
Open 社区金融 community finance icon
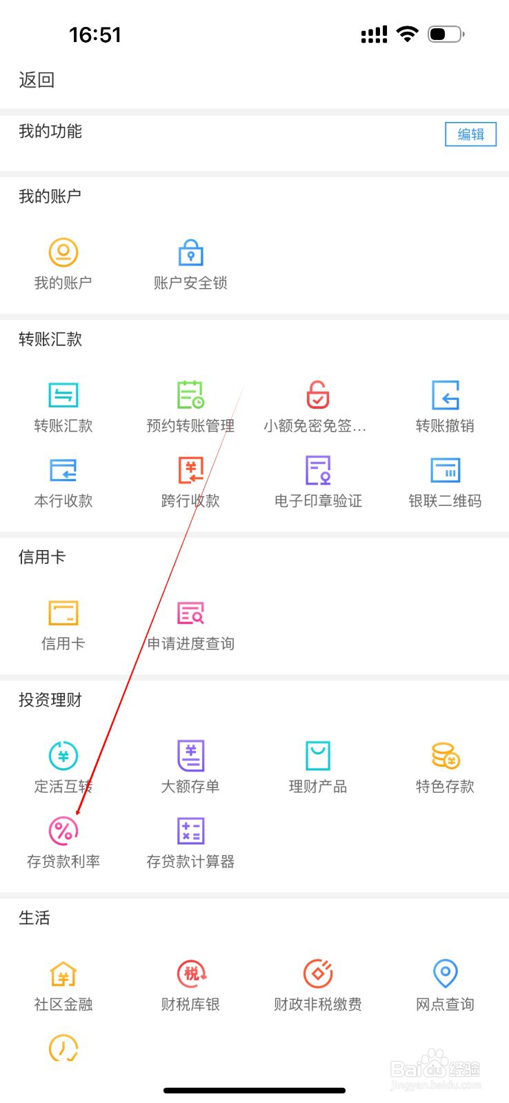click(63, 973)
